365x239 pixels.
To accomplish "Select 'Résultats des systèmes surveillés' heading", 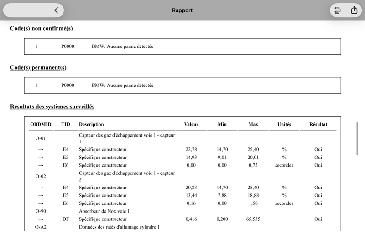I will point(52,107).
